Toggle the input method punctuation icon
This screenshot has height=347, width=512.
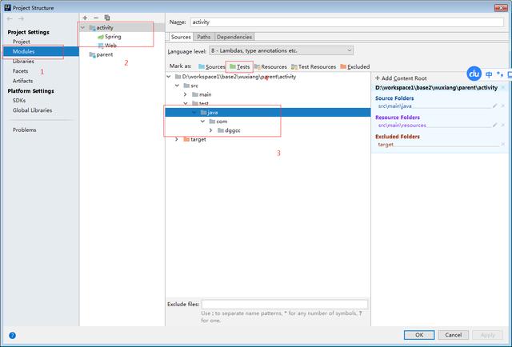pos(499,74)
